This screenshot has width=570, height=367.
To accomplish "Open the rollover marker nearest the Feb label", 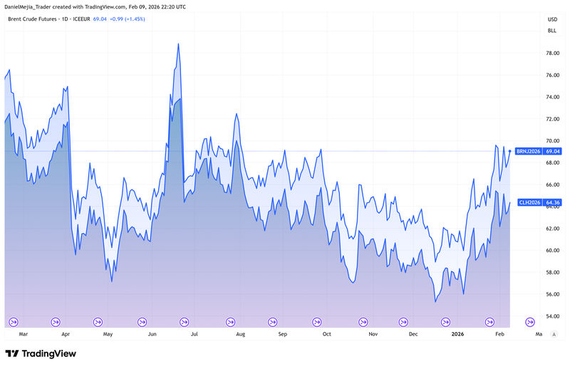I will point(490,321).
